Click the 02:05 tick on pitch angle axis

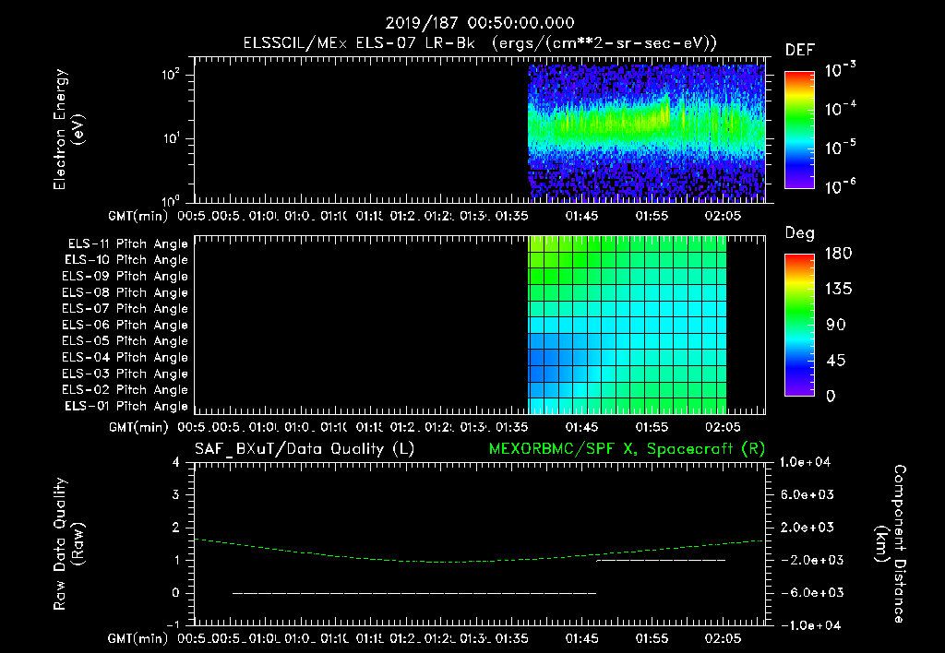pos(723,427)
